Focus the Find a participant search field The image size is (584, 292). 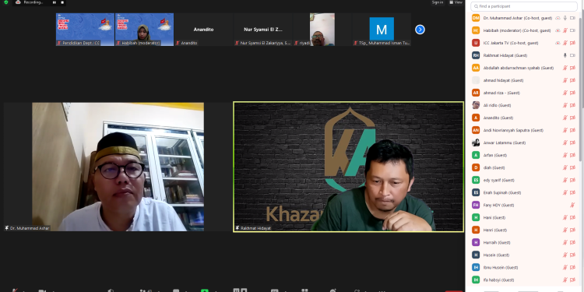click(x=524, y=6)
